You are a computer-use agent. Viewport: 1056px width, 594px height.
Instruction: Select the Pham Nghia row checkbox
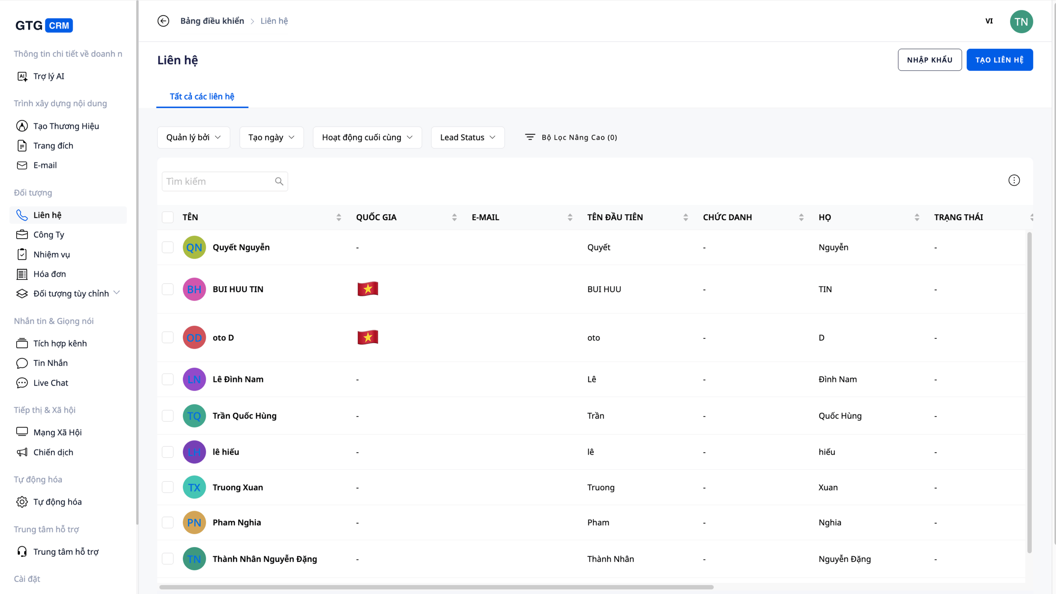coord(168,522)
